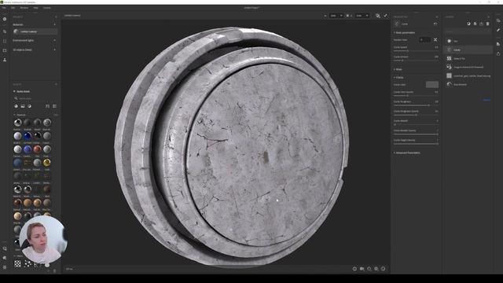Select the Untitled material project item
The image size is (503, 283).
coord(35,31)
